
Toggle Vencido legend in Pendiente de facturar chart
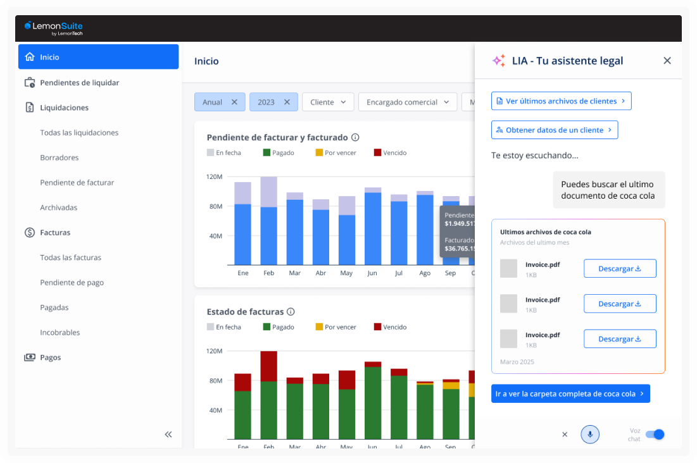tap(389, 152)
